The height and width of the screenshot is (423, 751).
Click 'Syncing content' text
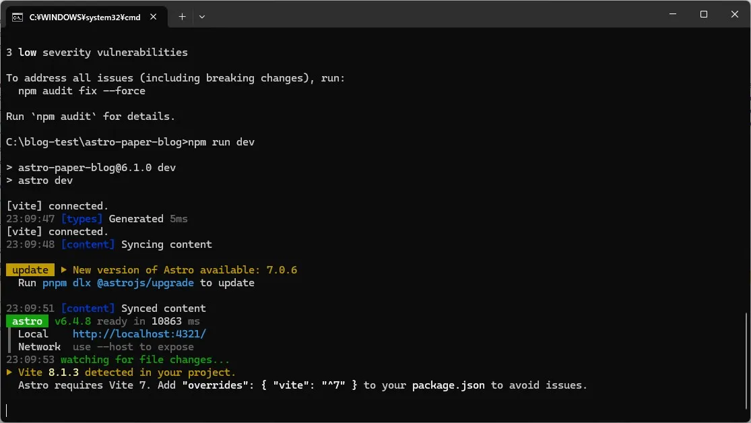coord(166,245)
